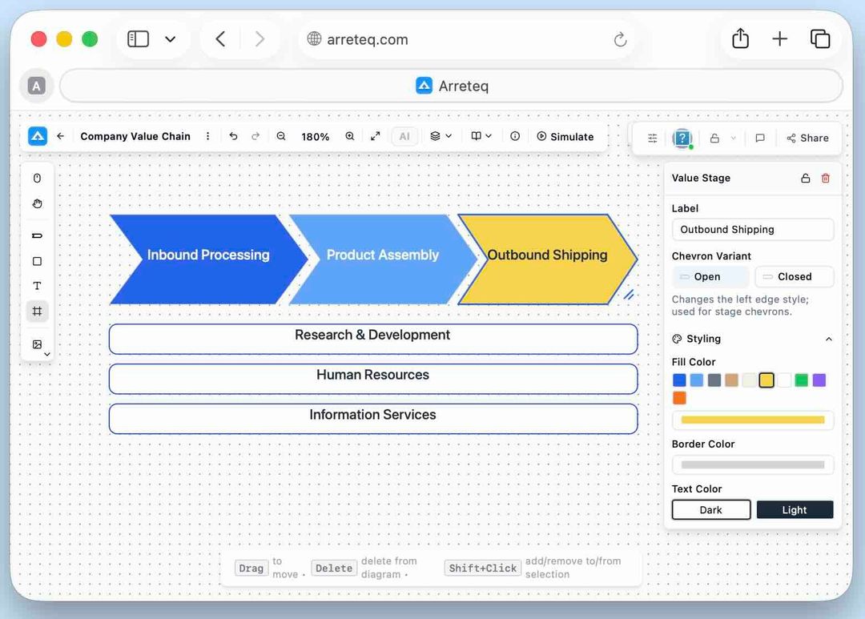Switch chevron variant to Closed
This screenshot has height=619, width=865.
click(794, 276)
